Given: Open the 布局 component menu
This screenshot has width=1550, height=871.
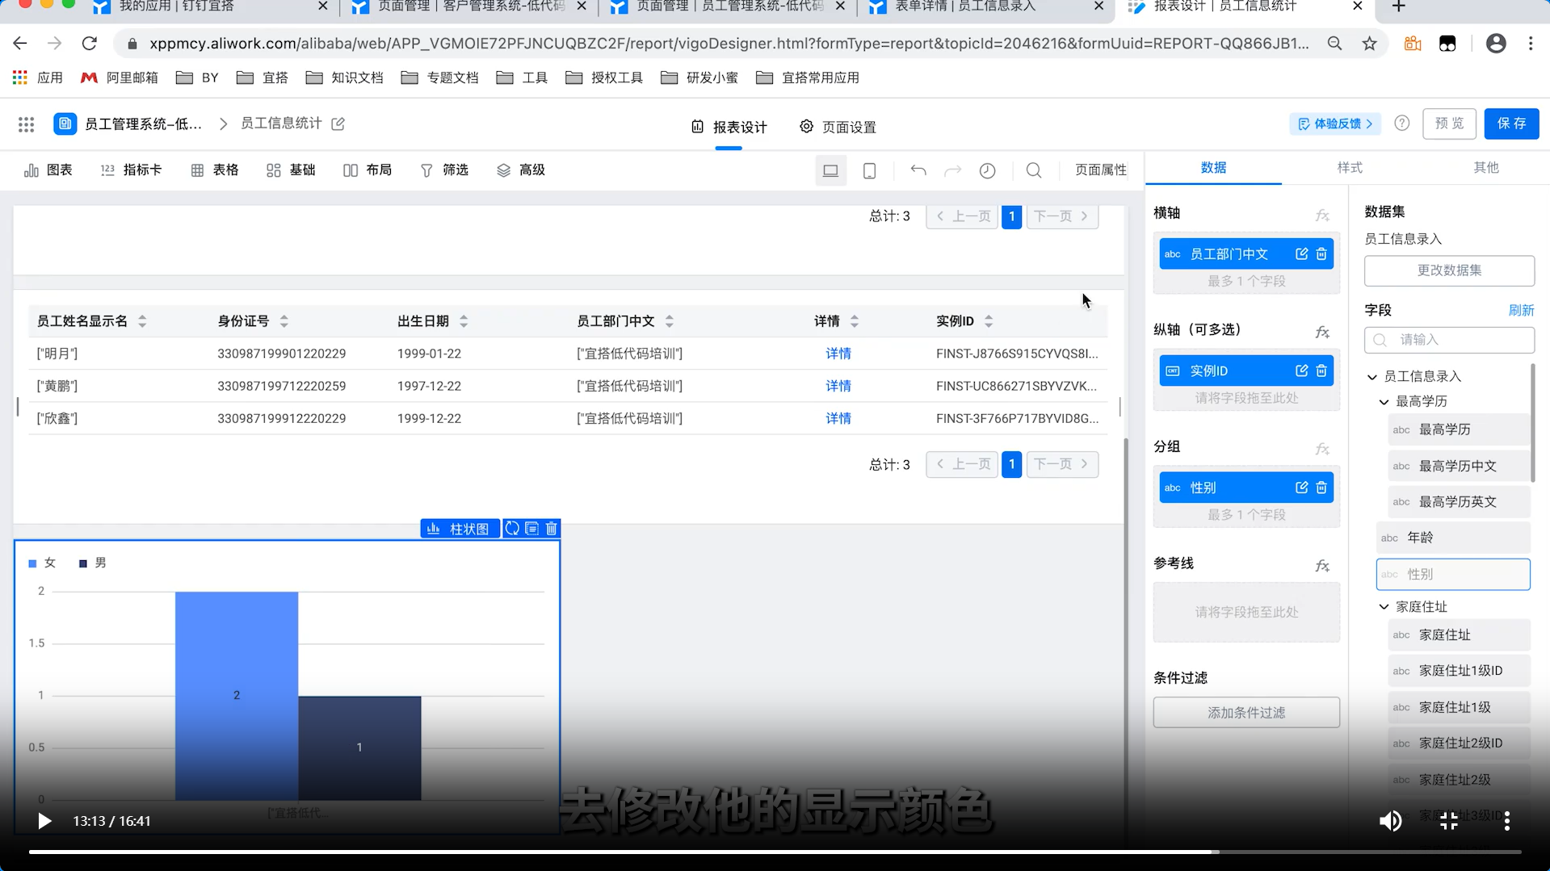Looking at the screenshot, I should 368,170.
